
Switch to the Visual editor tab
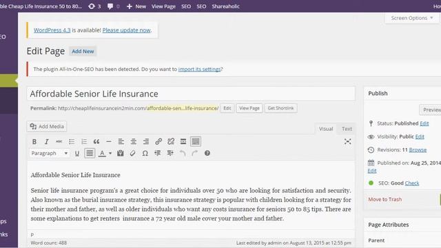[x=326, y=129]
